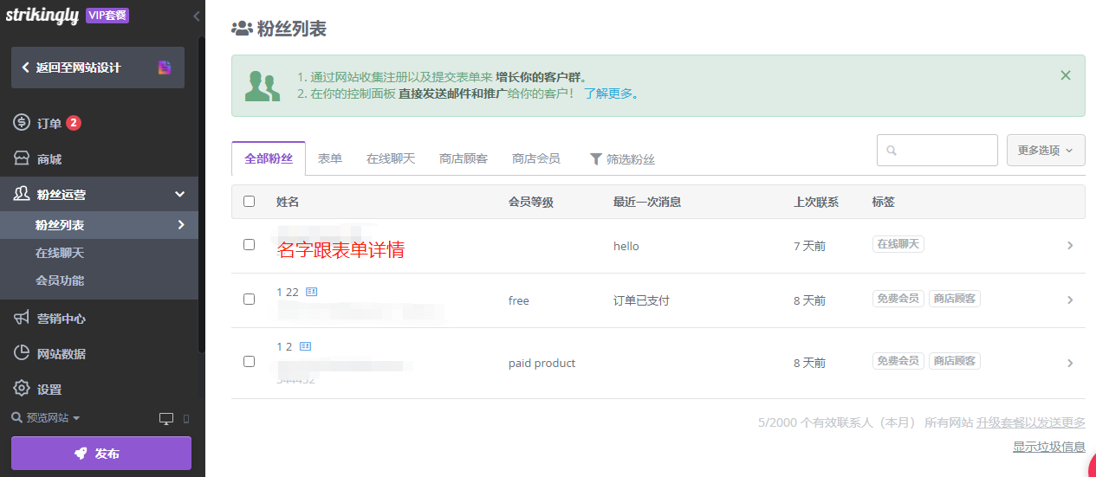Click the 返回至网站设计 button
Image resolution: width=1096 pixels, height=477 pixels.
[x=98, y=68]
